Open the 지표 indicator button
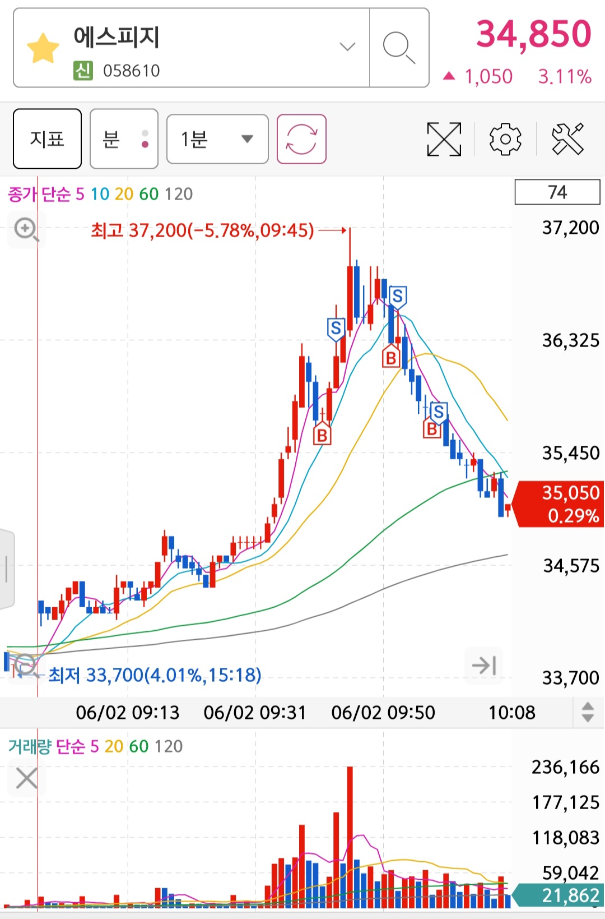 pos(48,139)
